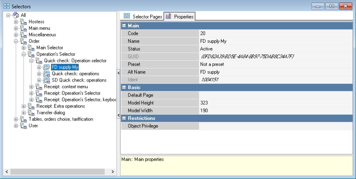Collapse the Main properties section
356x179 pixels.
coord(124,26)
